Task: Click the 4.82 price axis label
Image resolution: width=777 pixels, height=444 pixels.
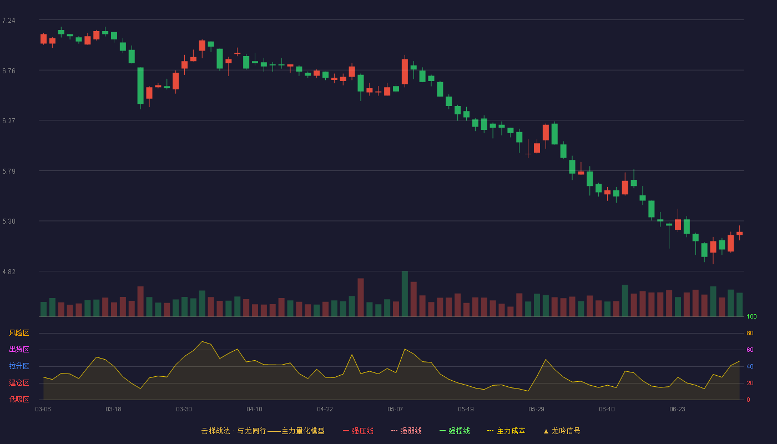Action: pos(9,271)
